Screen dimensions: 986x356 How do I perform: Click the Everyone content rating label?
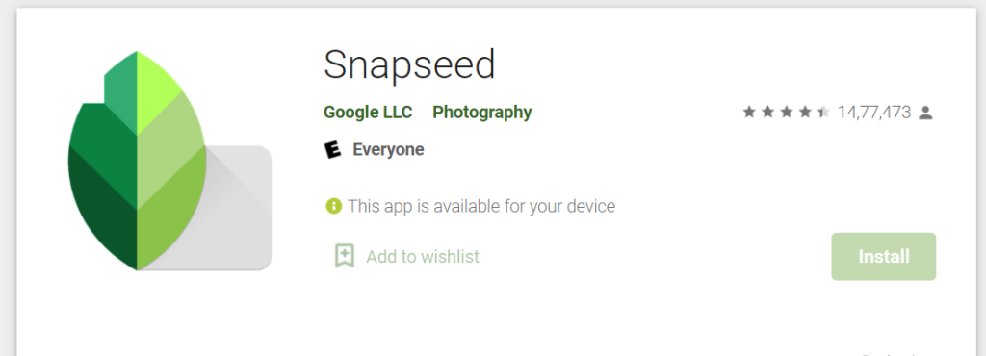point(388,149)
